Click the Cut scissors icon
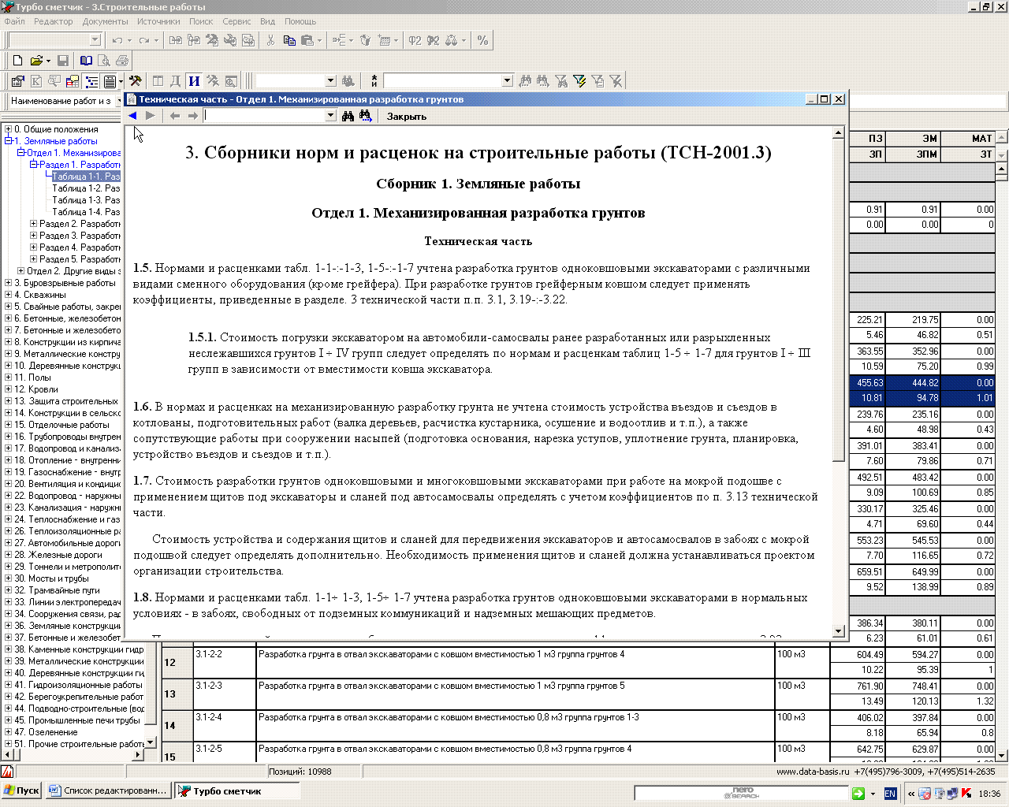The width and height of the screenshot is (1009, 807). [x=270, y=40]
